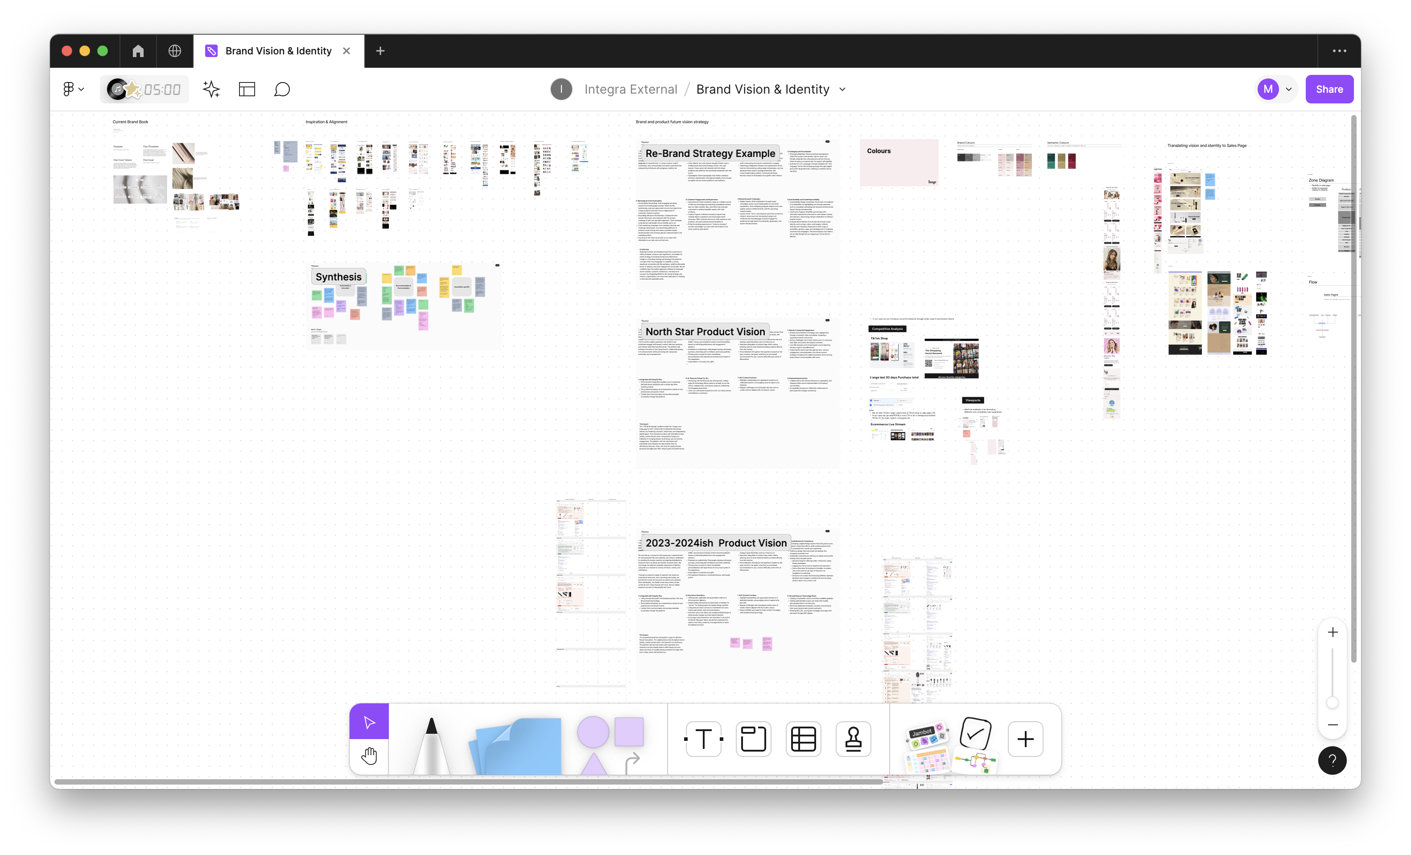Select the sticky note tool
Screen dimensions: 1411x855
pyautogui.click(x=516, y=738)
